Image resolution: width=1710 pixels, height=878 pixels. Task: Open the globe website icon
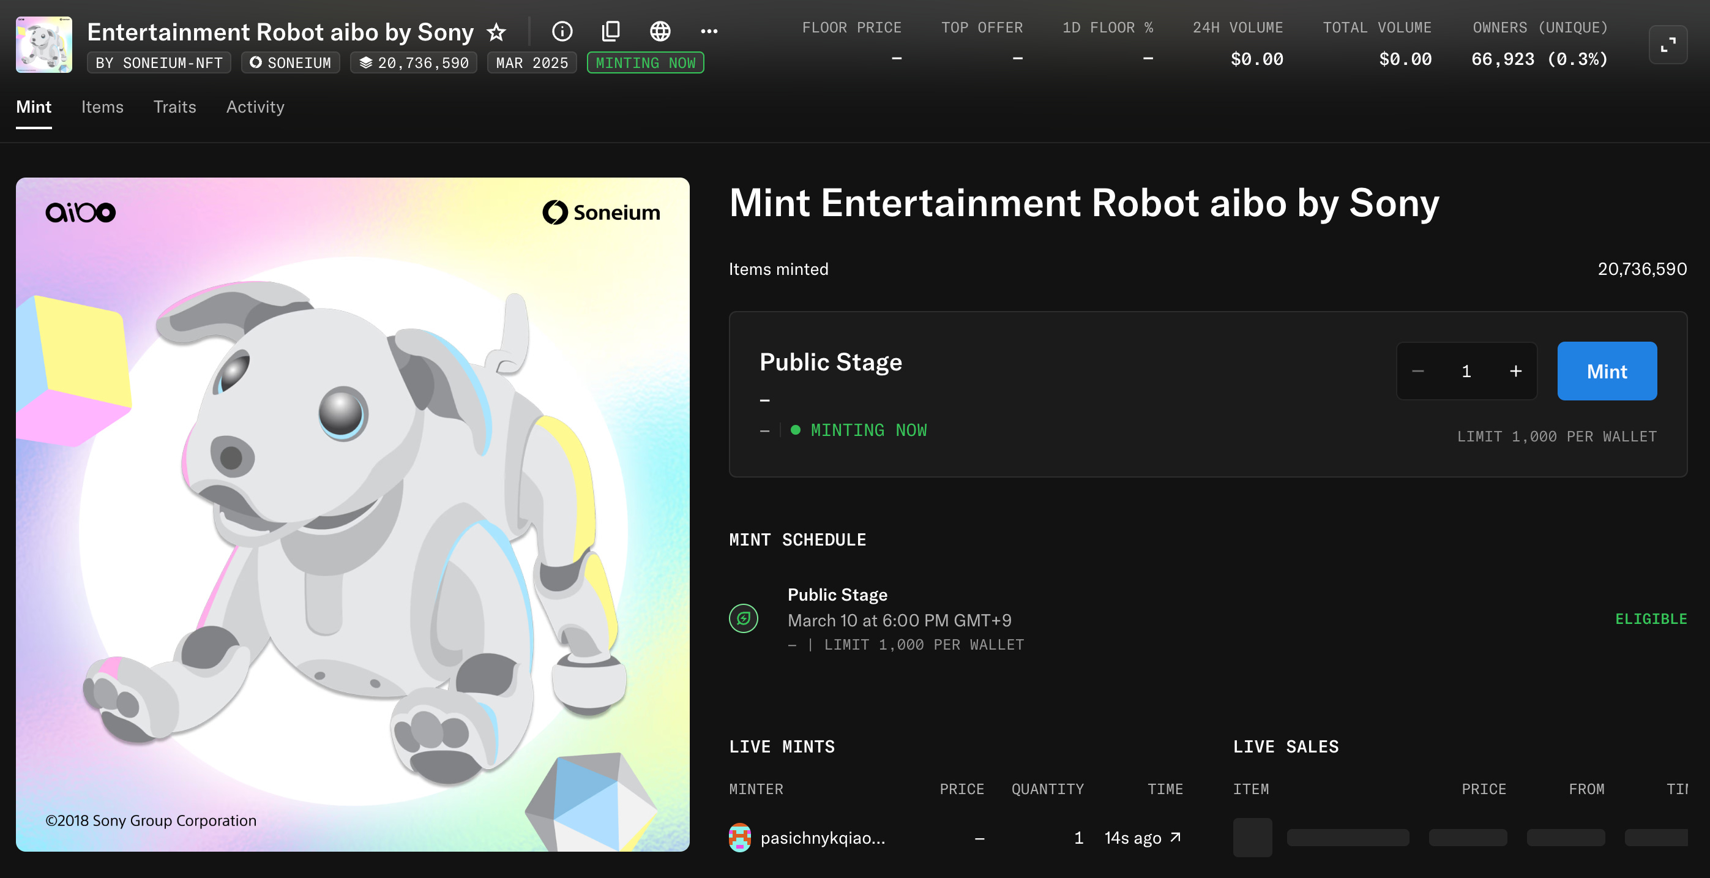point(660,31)
